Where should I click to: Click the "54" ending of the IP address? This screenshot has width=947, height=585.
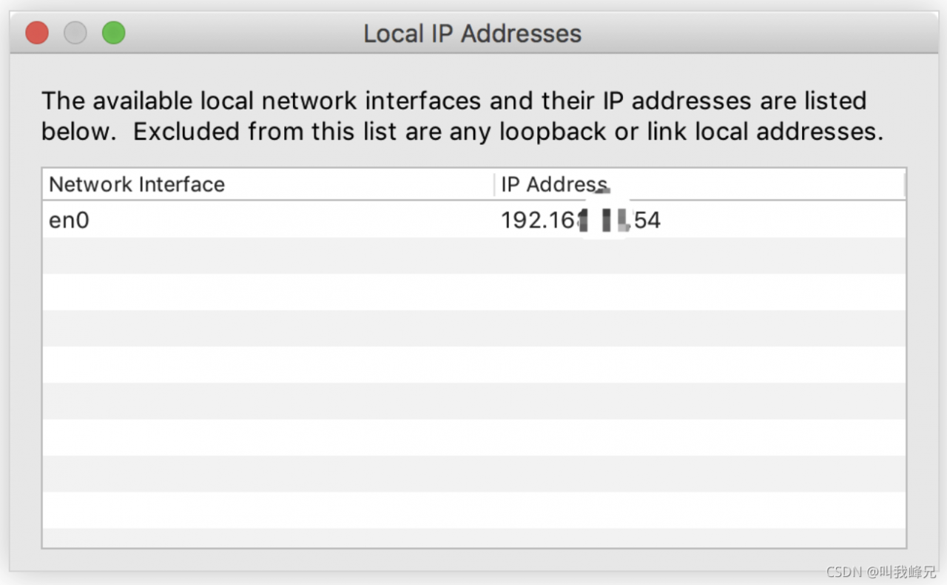pos(647,220)
